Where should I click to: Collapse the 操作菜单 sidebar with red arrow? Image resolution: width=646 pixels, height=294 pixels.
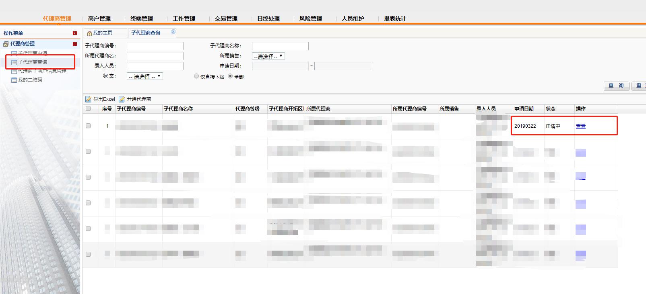coord(75,33)
